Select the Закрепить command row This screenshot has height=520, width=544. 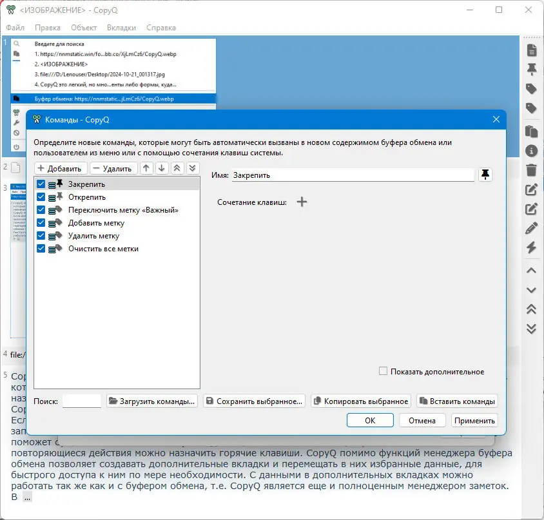pyautogui.click(x=117, y=184)
